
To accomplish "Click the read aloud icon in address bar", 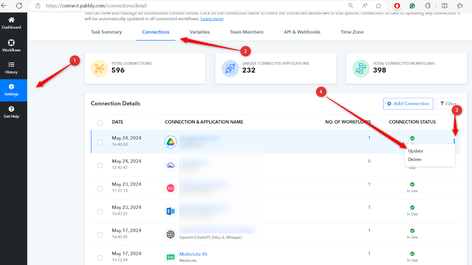I will pyautogui.click(x=365, y=6).
